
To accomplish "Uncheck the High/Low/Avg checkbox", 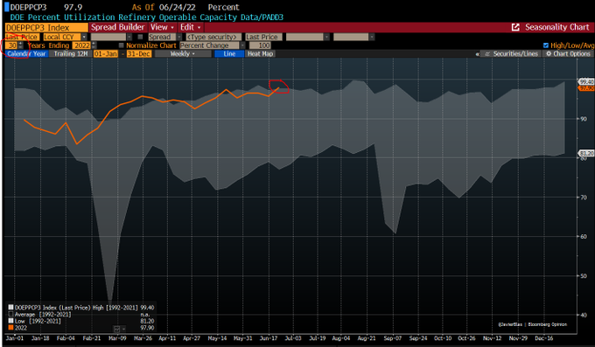I will [x=546, y=45].
